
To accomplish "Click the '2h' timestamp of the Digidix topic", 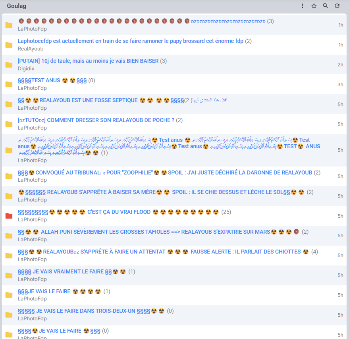I will point(340,65).
